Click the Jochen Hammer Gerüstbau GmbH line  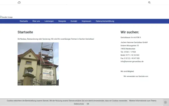coord(134,42)
